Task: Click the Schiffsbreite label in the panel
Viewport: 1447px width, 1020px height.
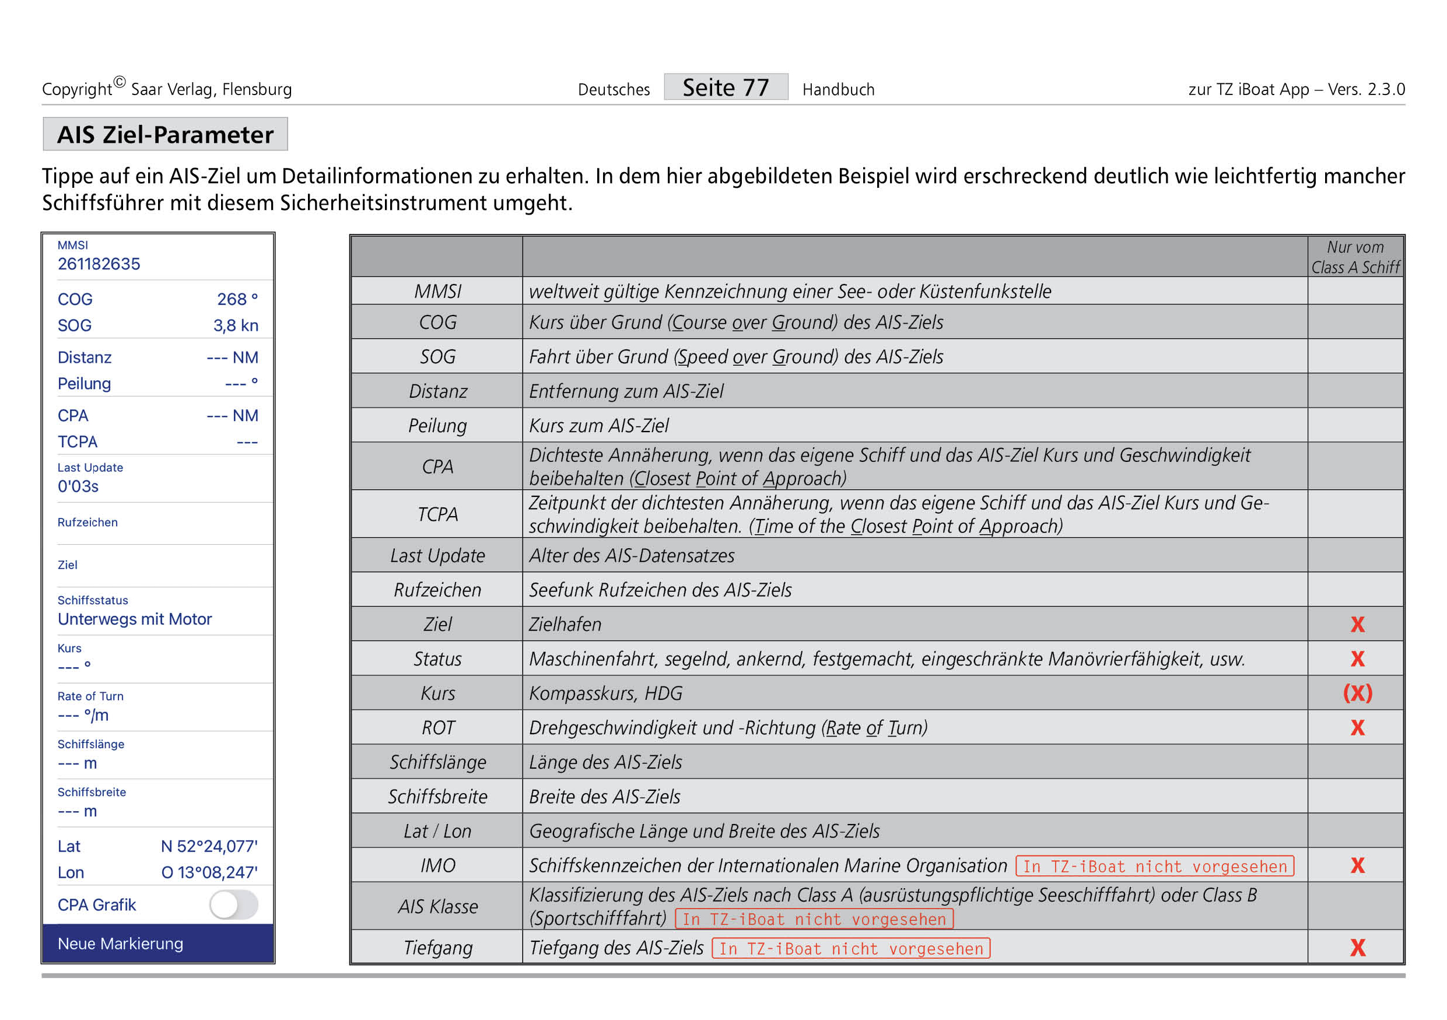Action: click(x=92, y=792)
